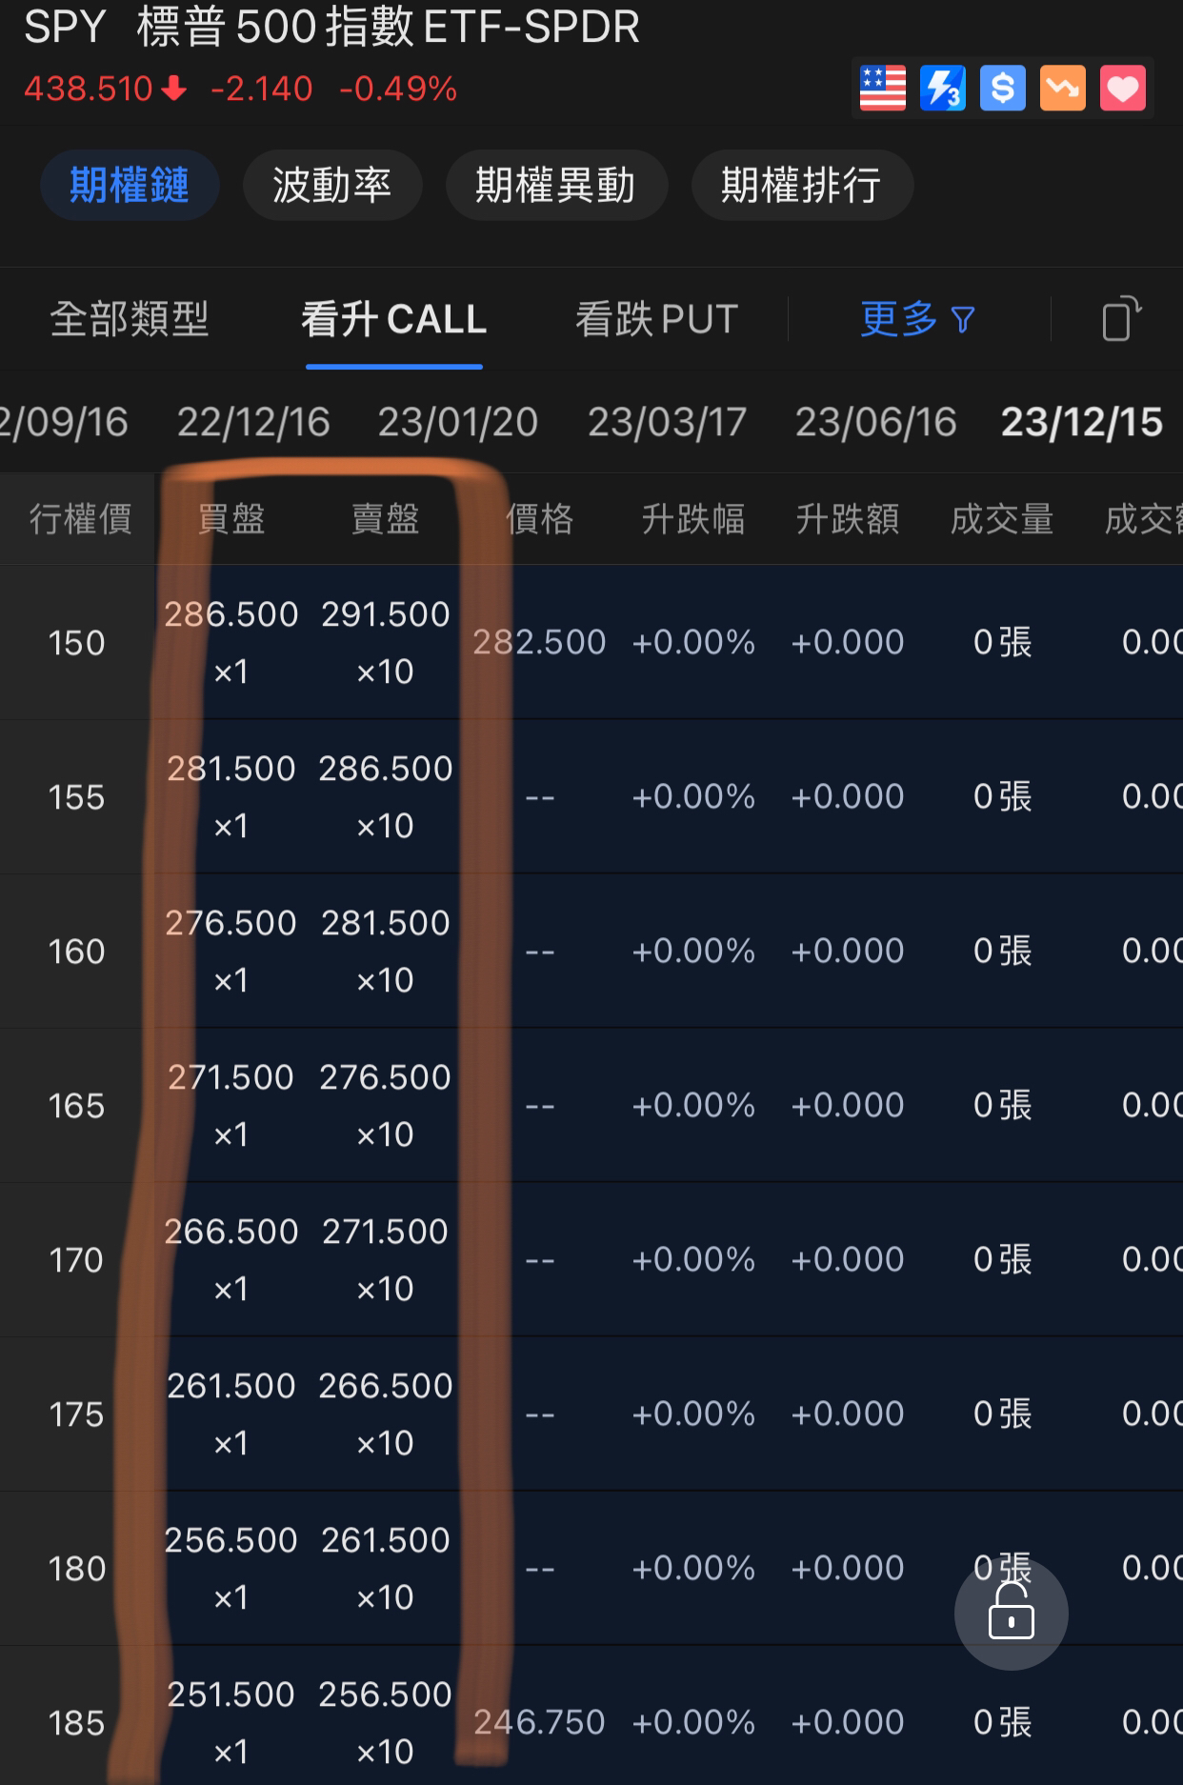Tap the blue lightning bolt icon
1183x1785 pixels.
(x=943, y=89)
